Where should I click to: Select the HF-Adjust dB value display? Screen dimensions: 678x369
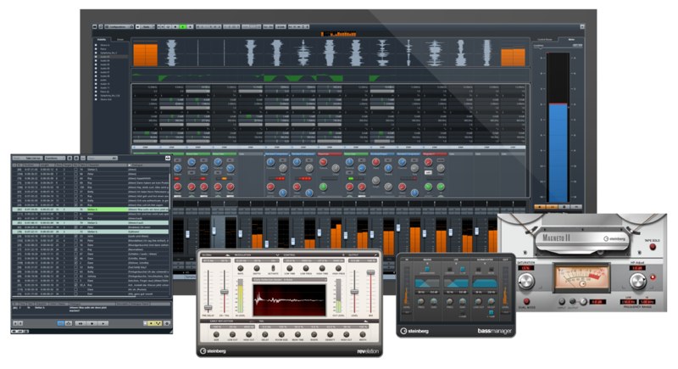(637, 268)
